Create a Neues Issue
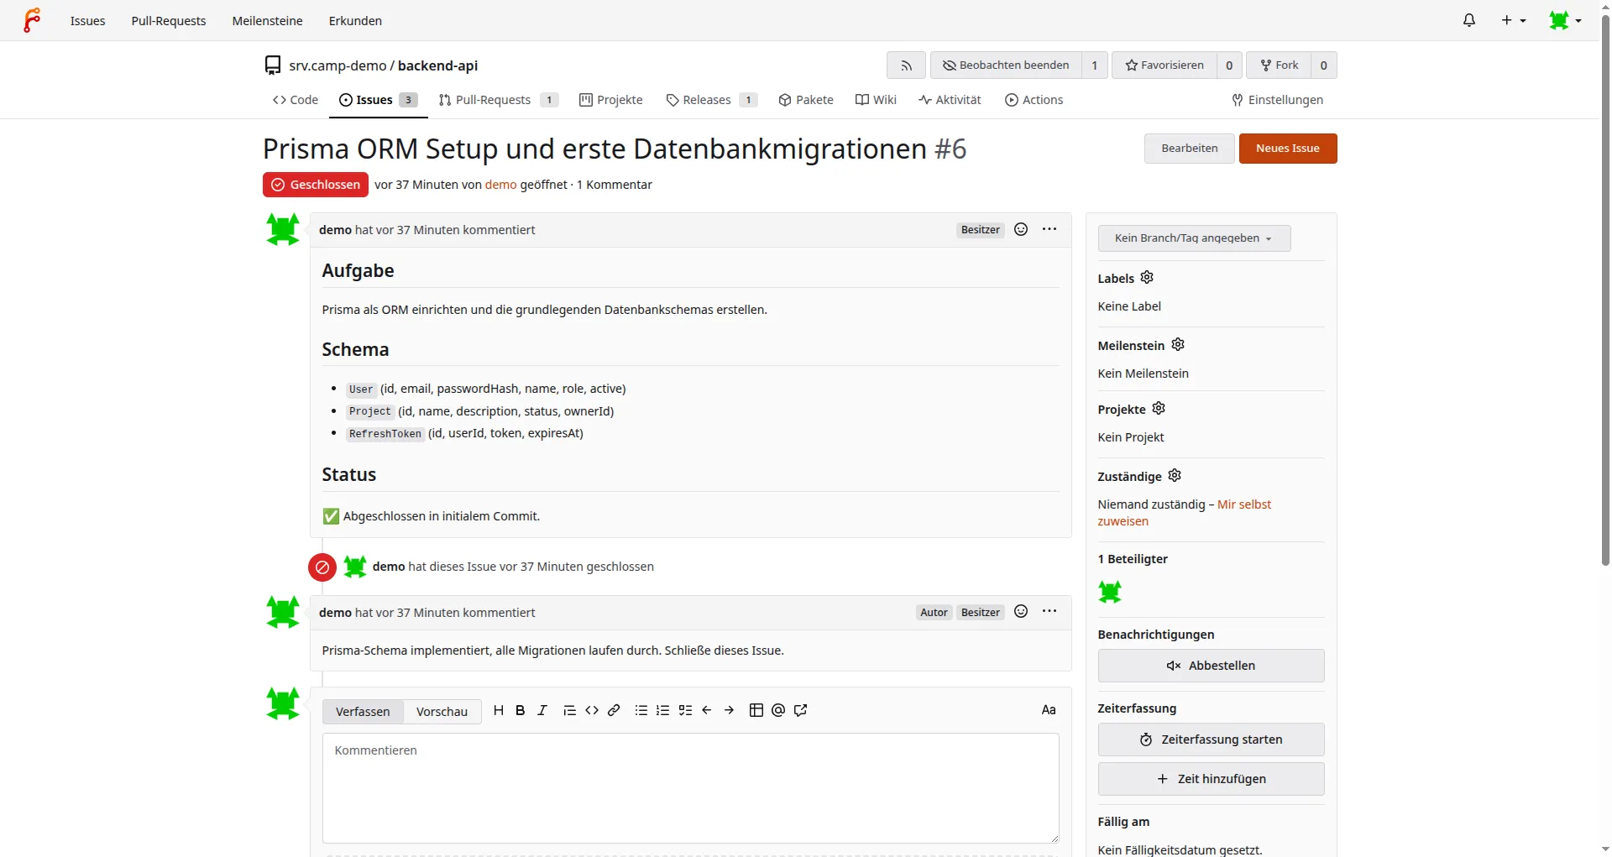The height and width of the screenshot is (857, 1612). point(1287,149)
